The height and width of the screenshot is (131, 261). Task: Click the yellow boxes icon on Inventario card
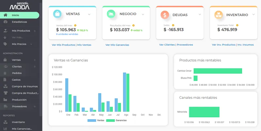[219, 15]
